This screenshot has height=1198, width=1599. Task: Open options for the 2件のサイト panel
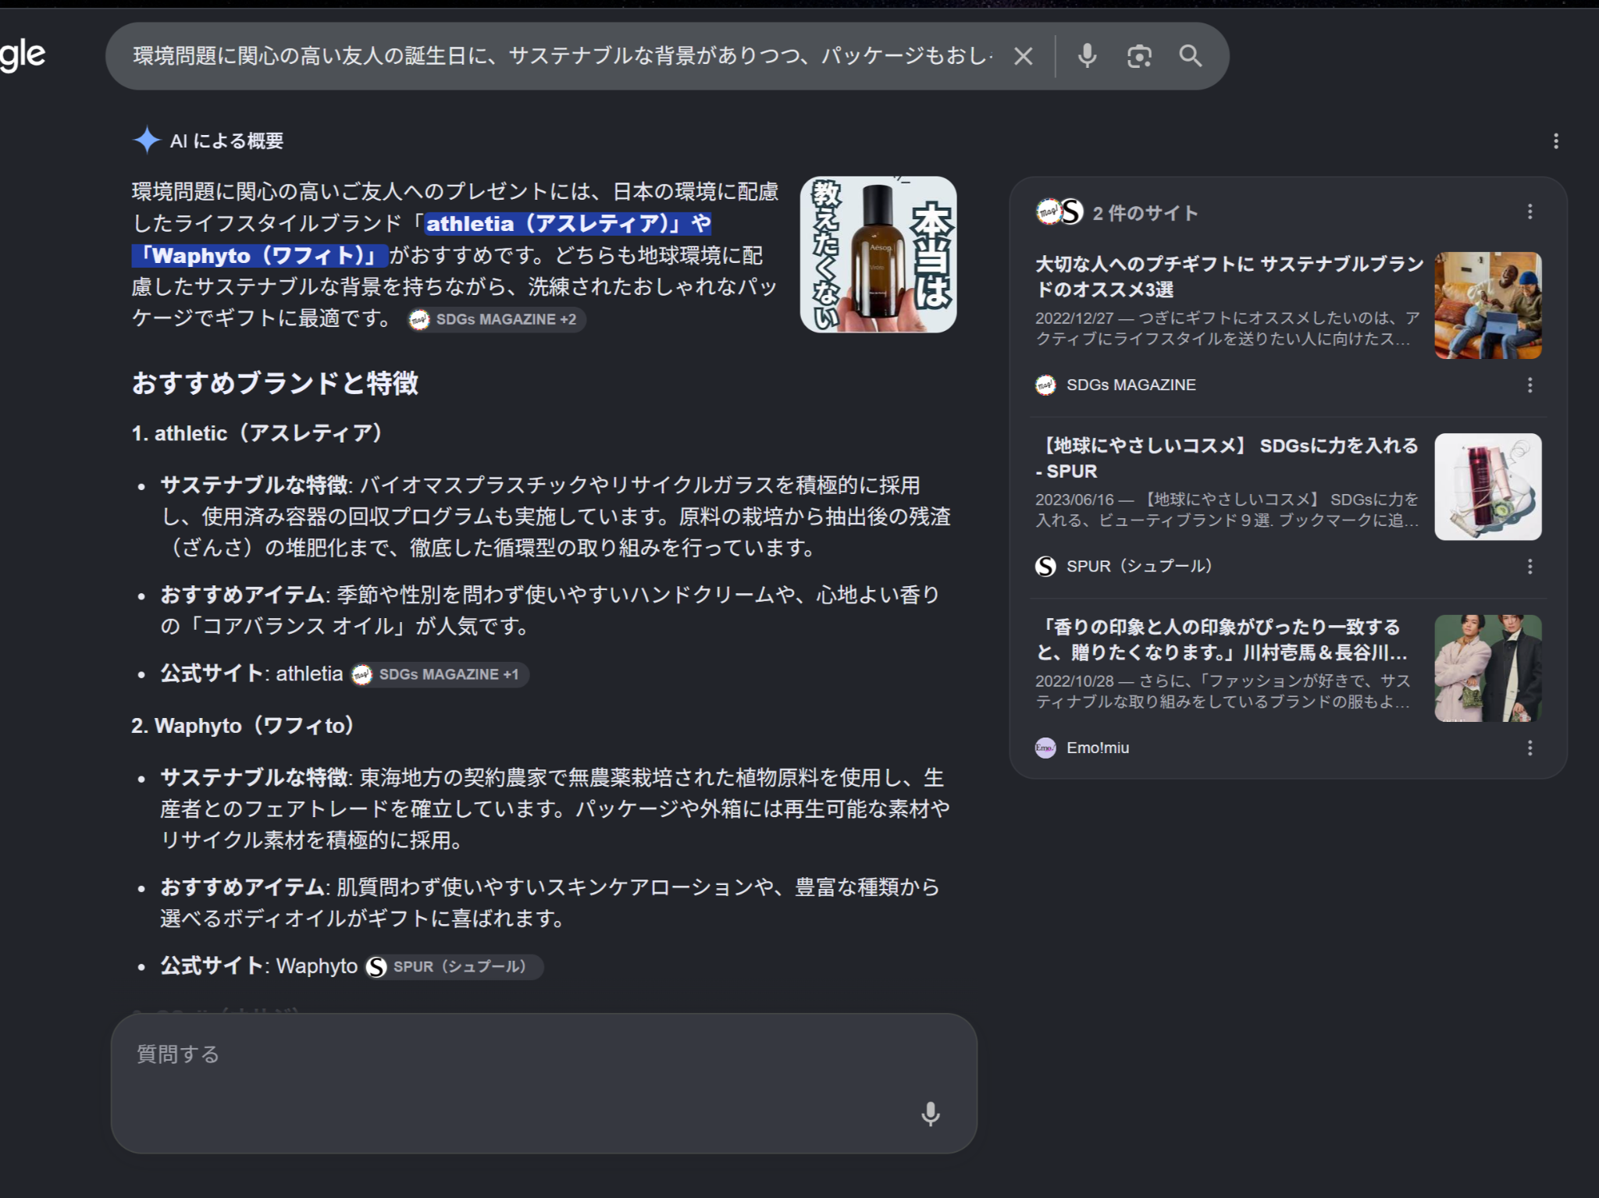(1530, 212)
